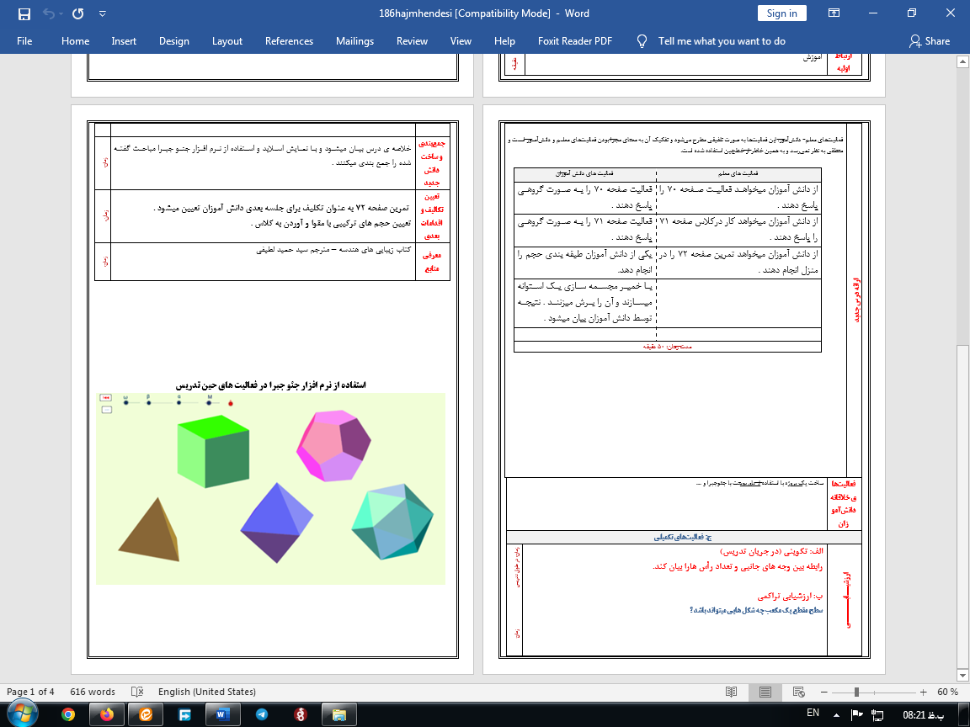The image size is (970, 727).
Task: Open the Customize Quick Access Toolbar dropdown
Action: click(x=103, y=13)
